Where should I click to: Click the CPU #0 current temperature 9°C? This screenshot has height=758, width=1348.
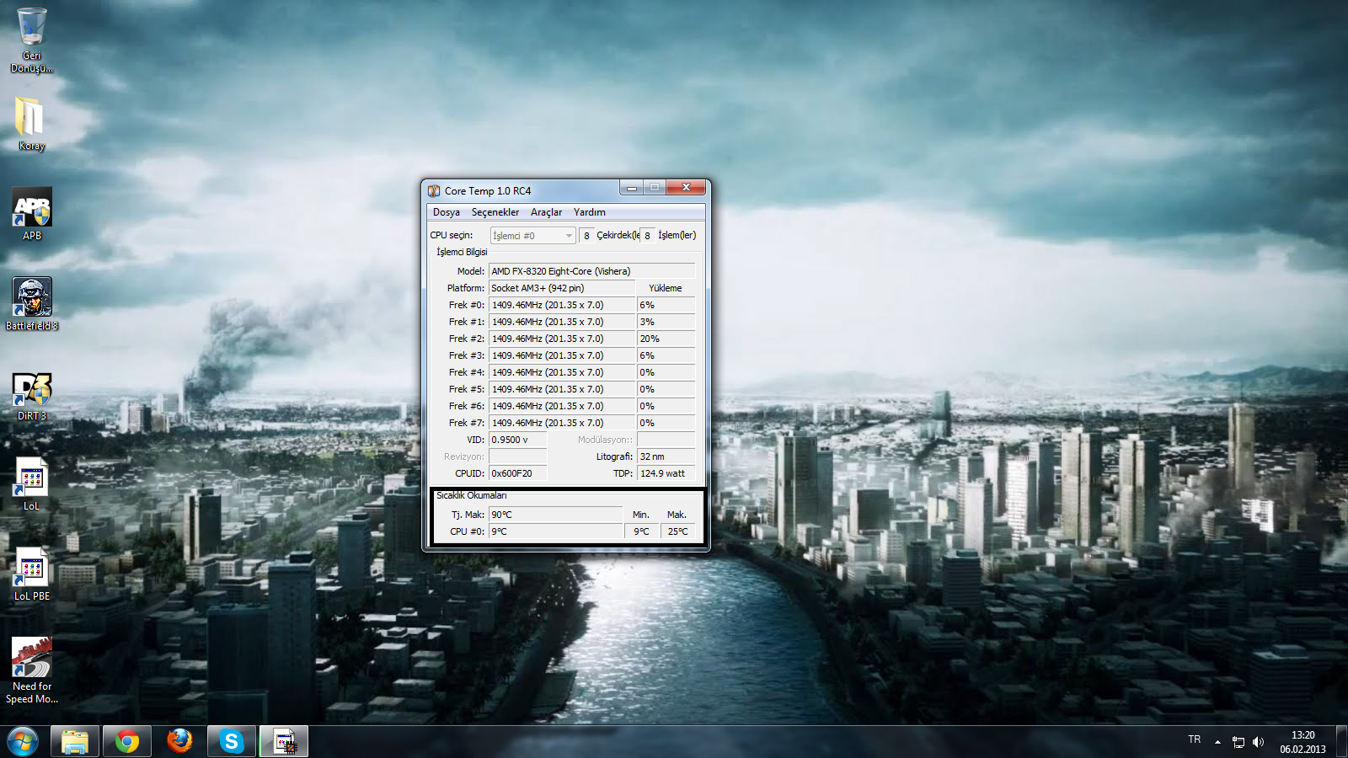tap(555, 531)
